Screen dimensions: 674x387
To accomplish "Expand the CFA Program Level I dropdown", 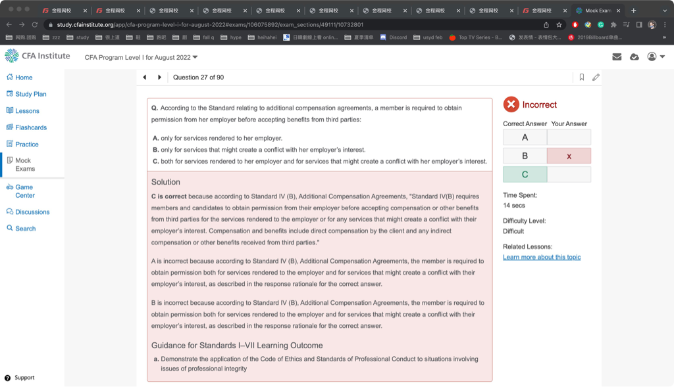I will [141, 57].
